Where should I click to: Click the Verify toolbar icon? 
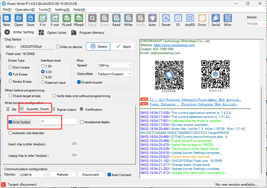pyautogui.click(x=140, y=18)
